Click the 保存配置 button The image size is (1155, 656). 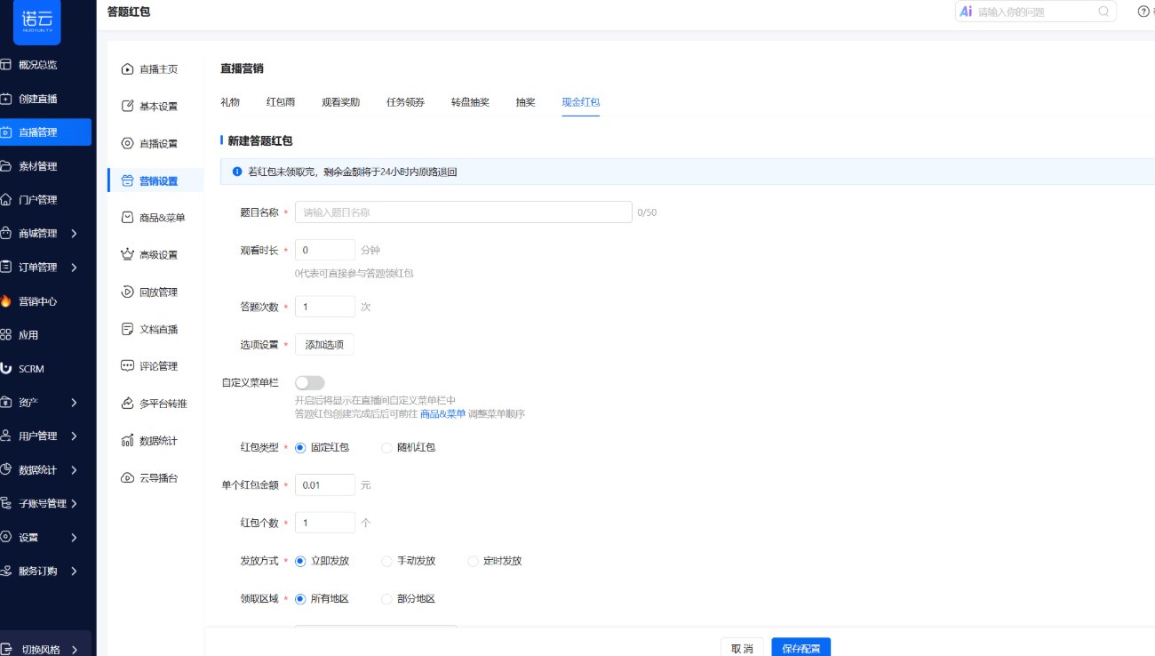pos(801,648)
